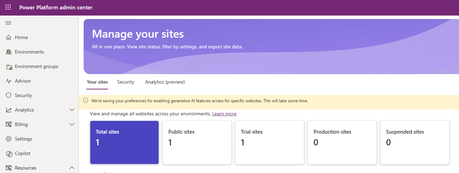The image size is (459, 173).
Task: Click the info icon in yellow banner
Action: point(86,101)
